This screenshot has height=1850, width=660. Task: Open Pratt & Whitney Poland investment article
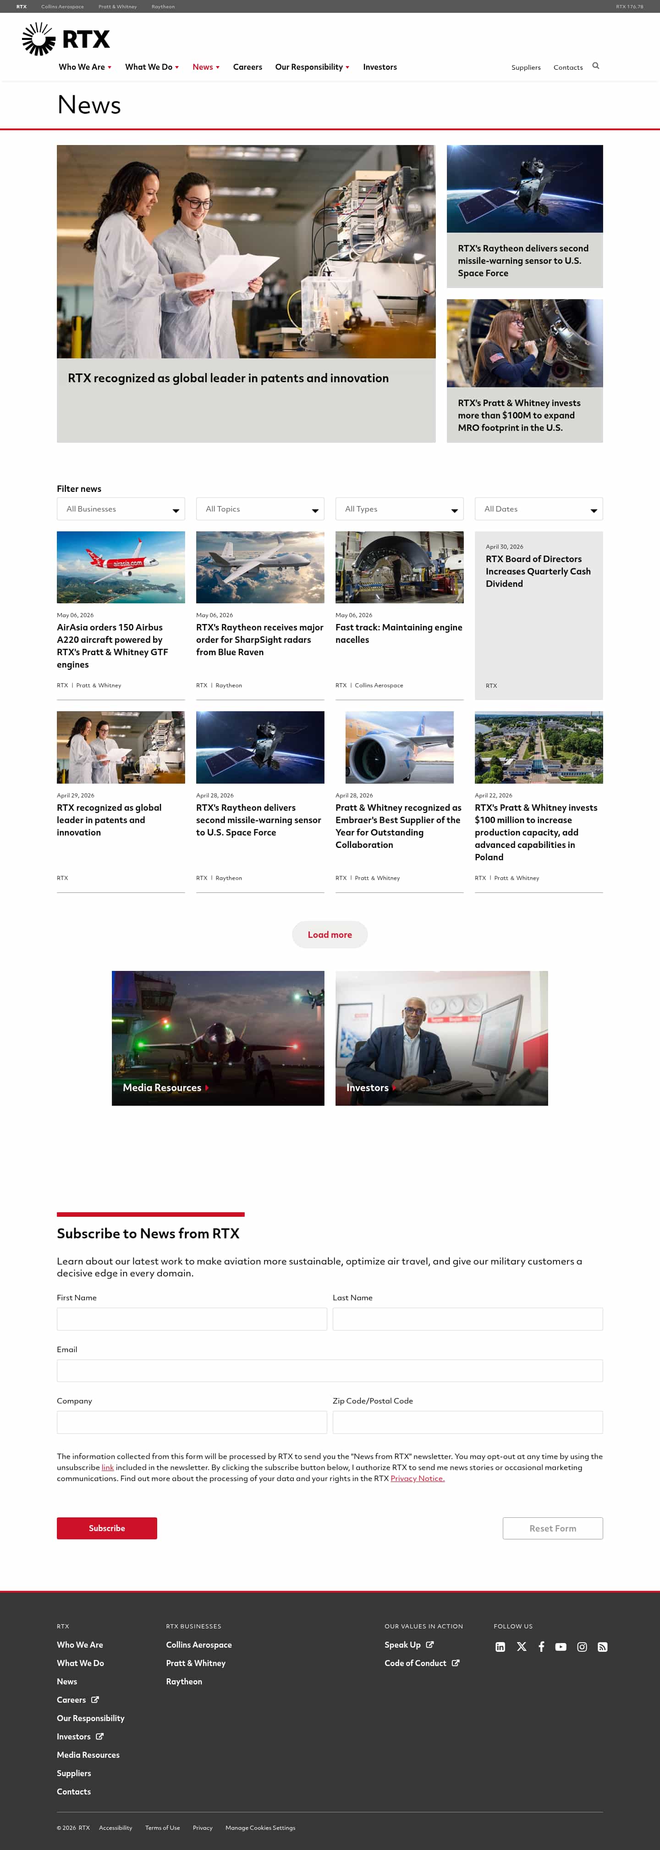pyautogui.click(x=537, y=832)
